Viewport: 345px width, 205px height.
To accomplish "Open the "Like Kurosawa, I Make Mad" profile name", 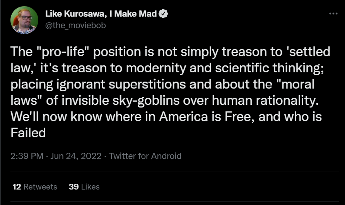I will click(101, 14).
